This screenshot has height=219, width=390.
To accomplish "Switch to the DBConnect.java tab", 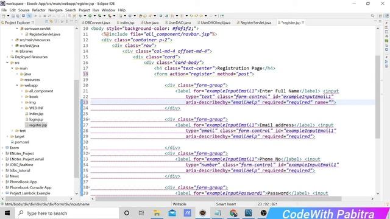I will click(96, 23).
